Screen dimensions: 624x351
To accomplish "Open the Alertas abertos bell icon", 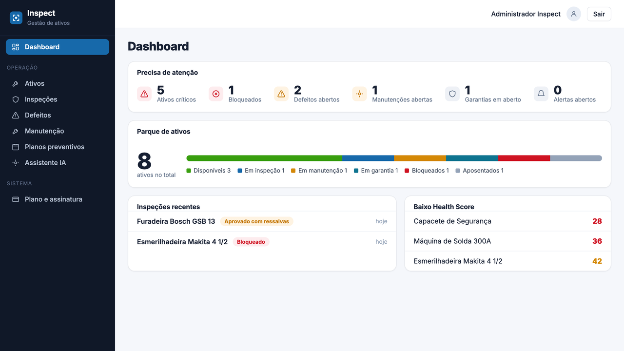I will pyautogui.click(x=541, y=94).
